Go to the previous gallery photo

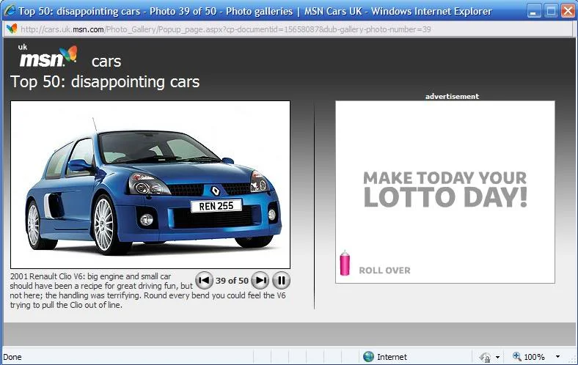coord(204,281)
